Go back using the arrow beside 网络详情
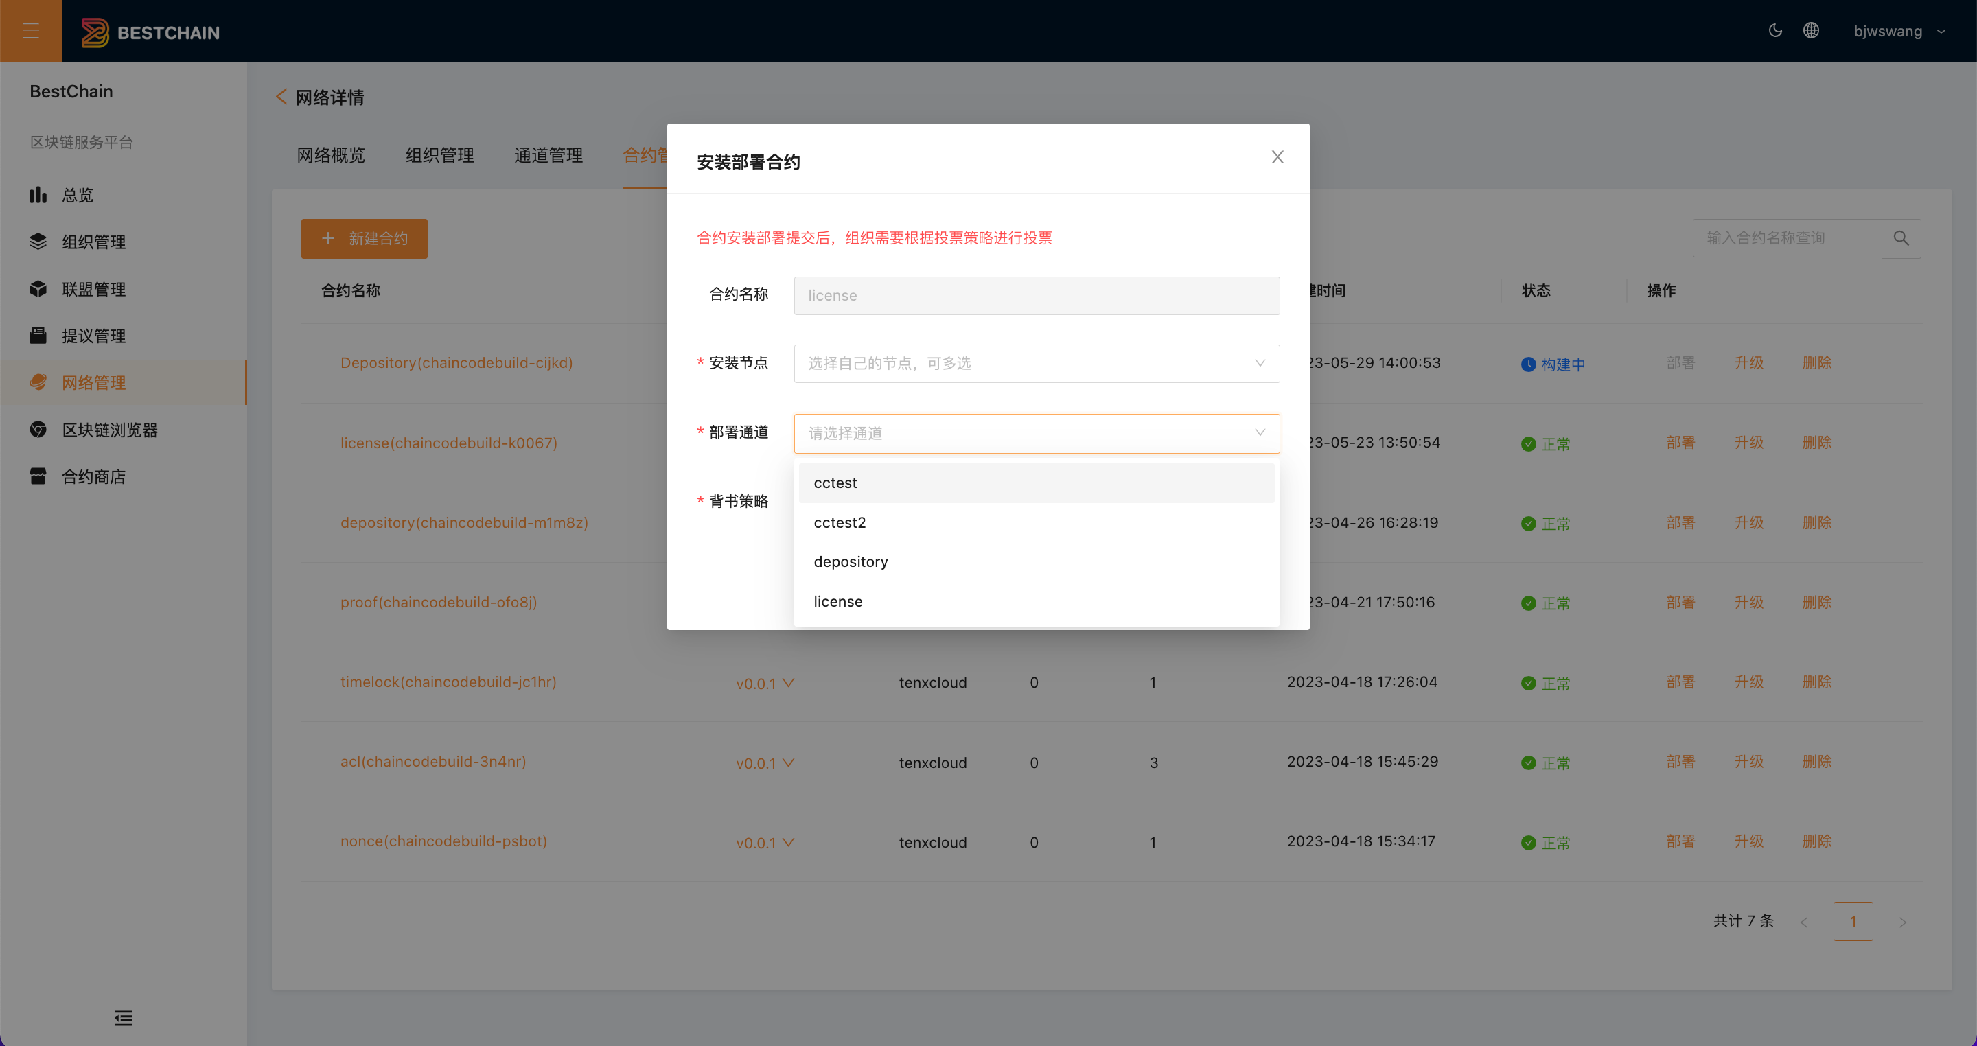1977x1046 pixels. tap(281, 97)
